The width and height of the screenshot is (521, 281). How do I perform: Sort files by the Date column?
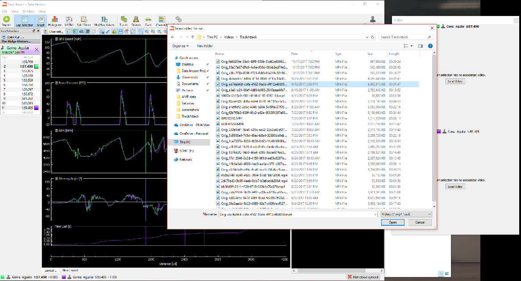pos(294,54)
